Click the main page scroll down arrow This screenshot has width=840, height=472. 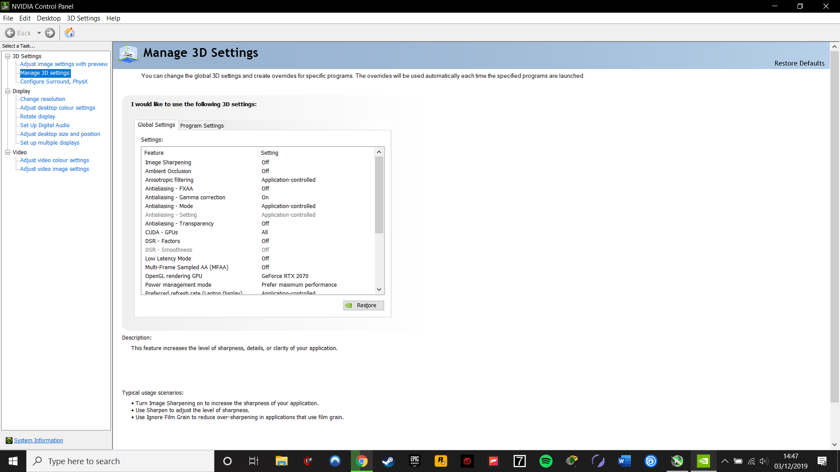[834, 444]
